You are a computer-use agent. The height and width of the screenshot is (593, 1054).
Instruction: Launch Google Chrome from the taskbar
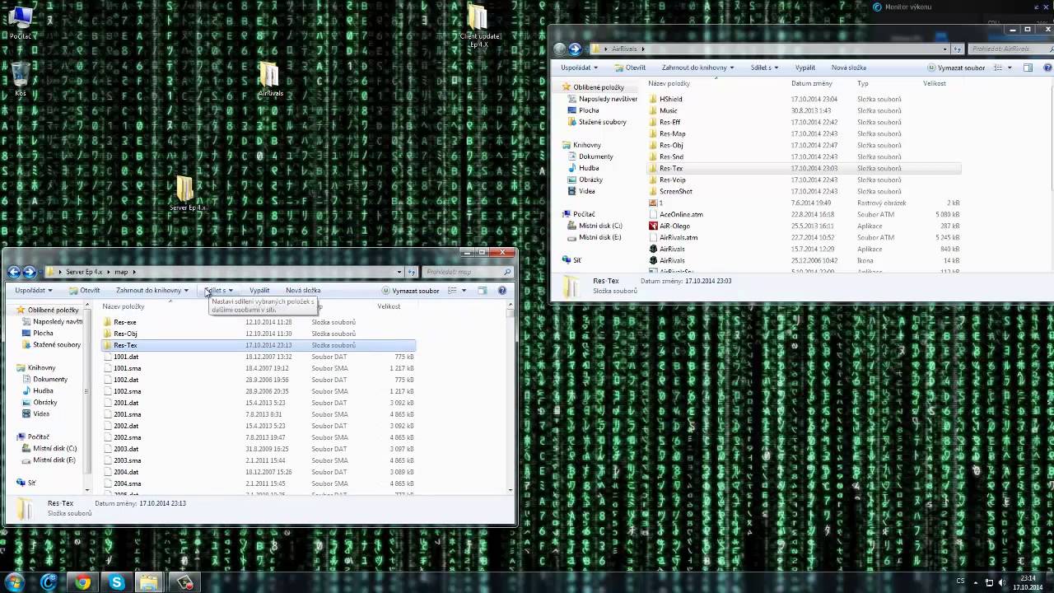[x=82, y=582]
